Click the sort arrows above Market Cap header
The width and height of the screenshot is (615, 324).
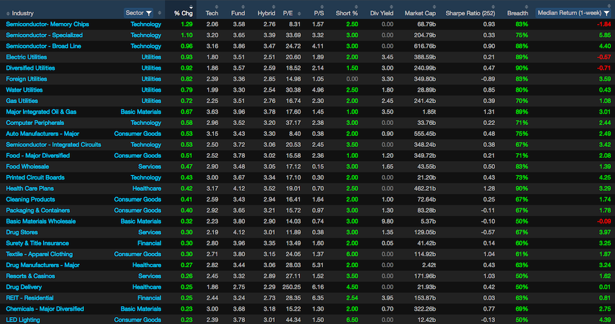(x=434, y=7)
